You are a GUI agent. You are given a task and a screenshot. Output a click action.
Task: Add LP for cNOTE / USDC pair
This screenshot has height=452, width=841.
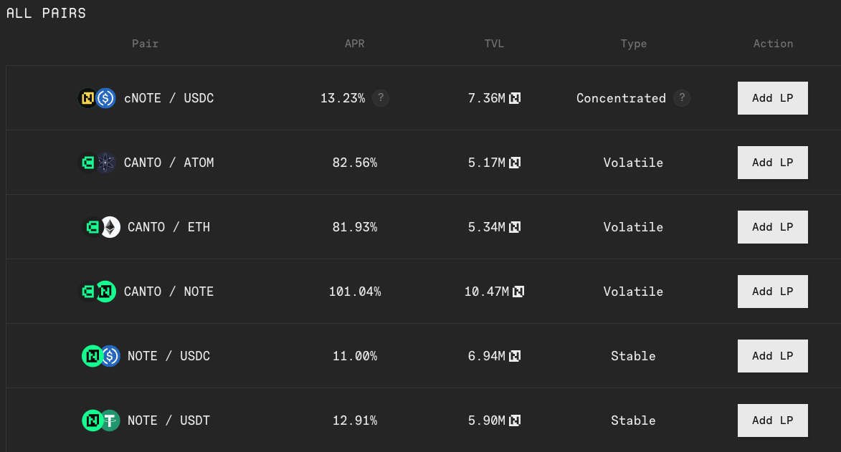pos(772,98)
